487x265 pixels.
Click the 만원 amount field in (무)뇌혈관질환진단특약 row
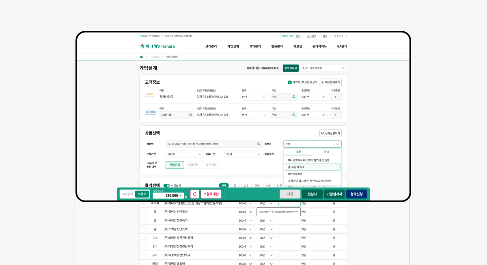point(289,238)
